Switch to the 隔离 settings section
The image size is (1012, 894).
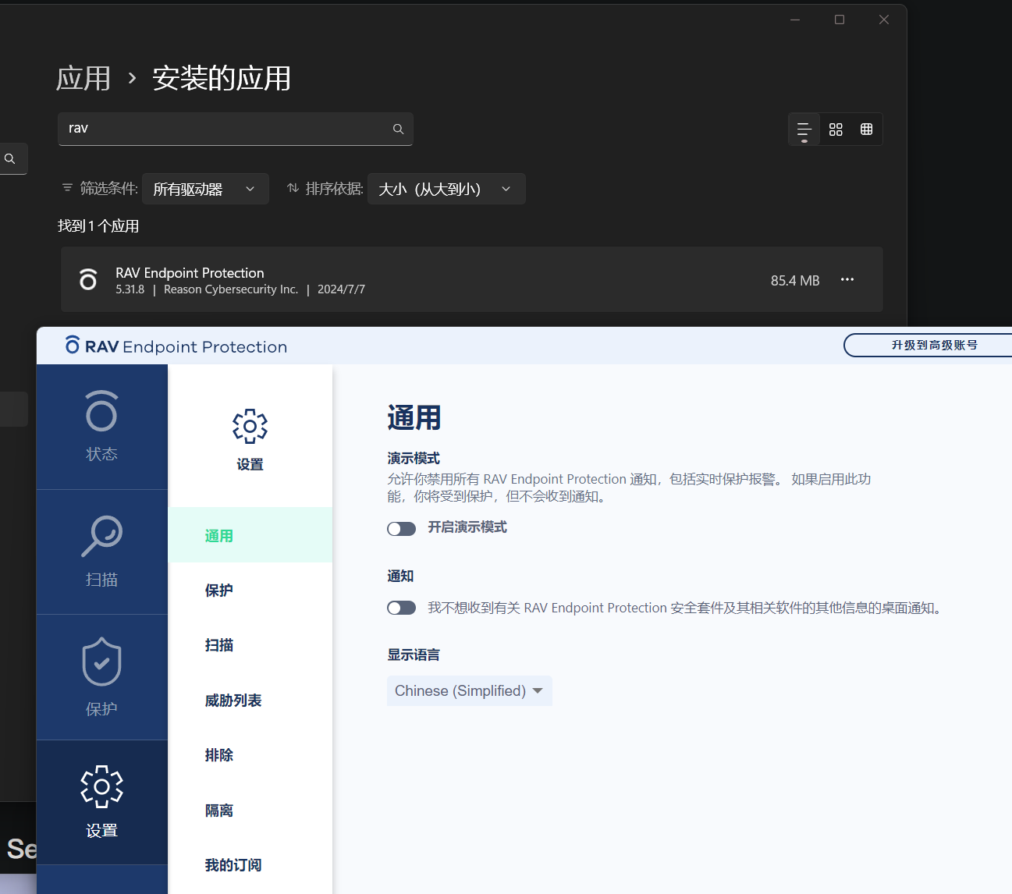coord(218,810)
